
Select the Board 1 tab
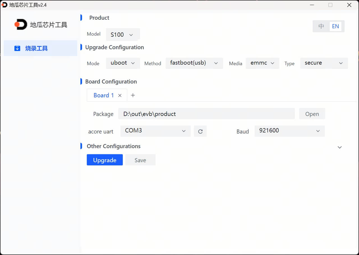click(103, 95)
